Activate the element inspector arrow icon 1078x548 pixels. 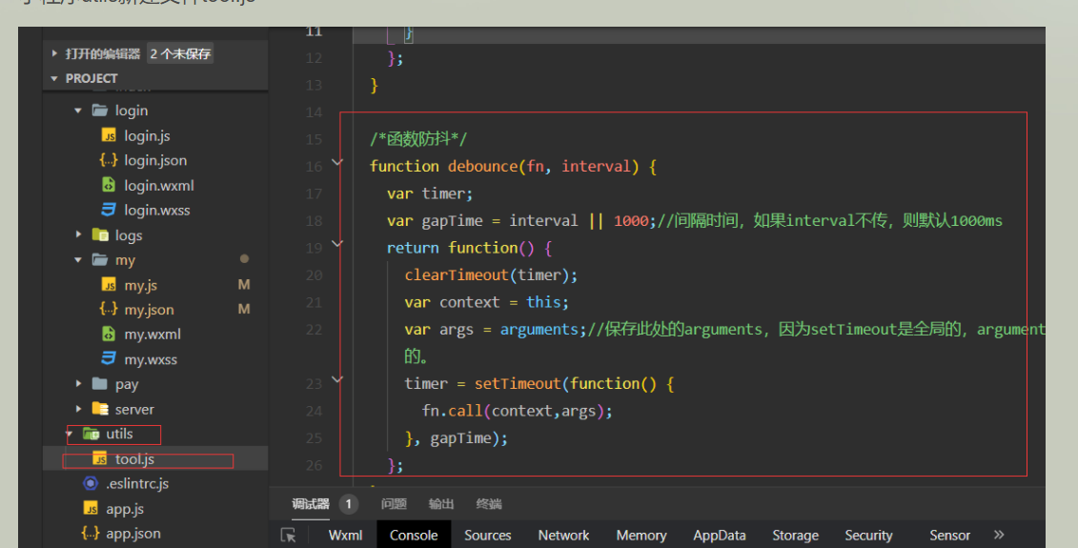[x=288, y=535]
